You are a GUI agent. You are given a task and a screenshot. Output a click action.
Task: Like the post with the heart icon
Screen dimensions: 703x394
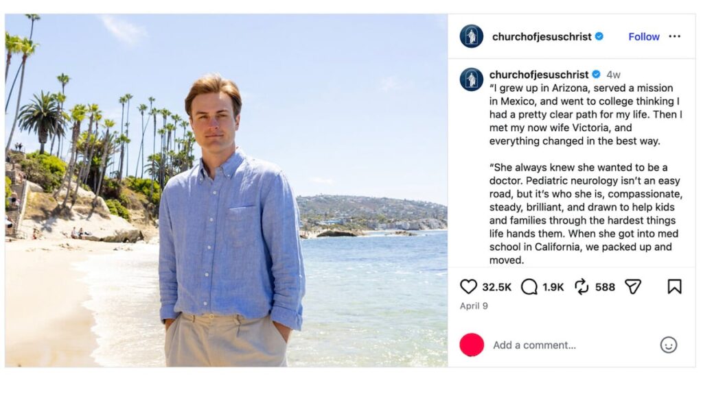click(468, 286)
